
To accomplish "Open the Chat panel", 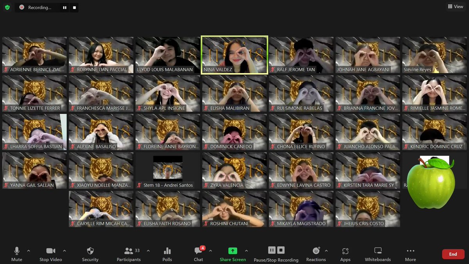I will click(x=199, y=254).
